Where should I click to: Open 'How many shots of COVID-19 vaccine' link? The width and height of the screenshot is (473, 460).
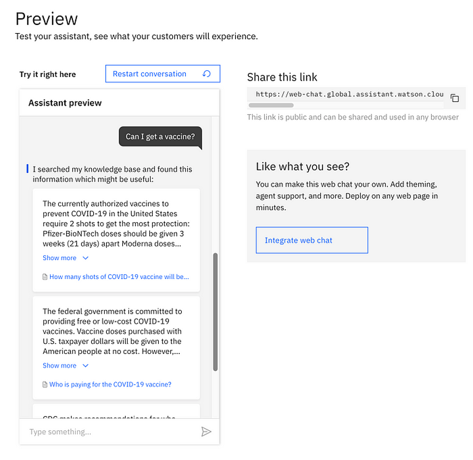coord(119,277)
